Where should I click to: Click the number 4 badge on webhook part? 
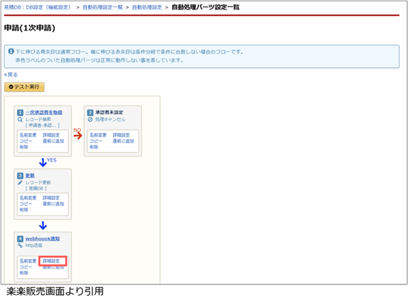[20, 238]
